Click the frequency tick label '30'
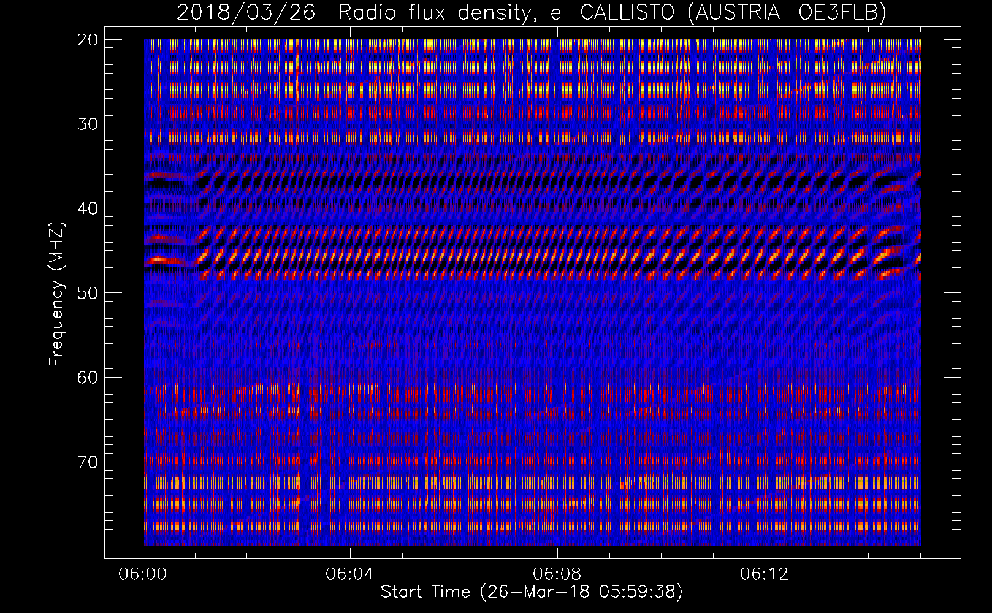 (88, 124)
